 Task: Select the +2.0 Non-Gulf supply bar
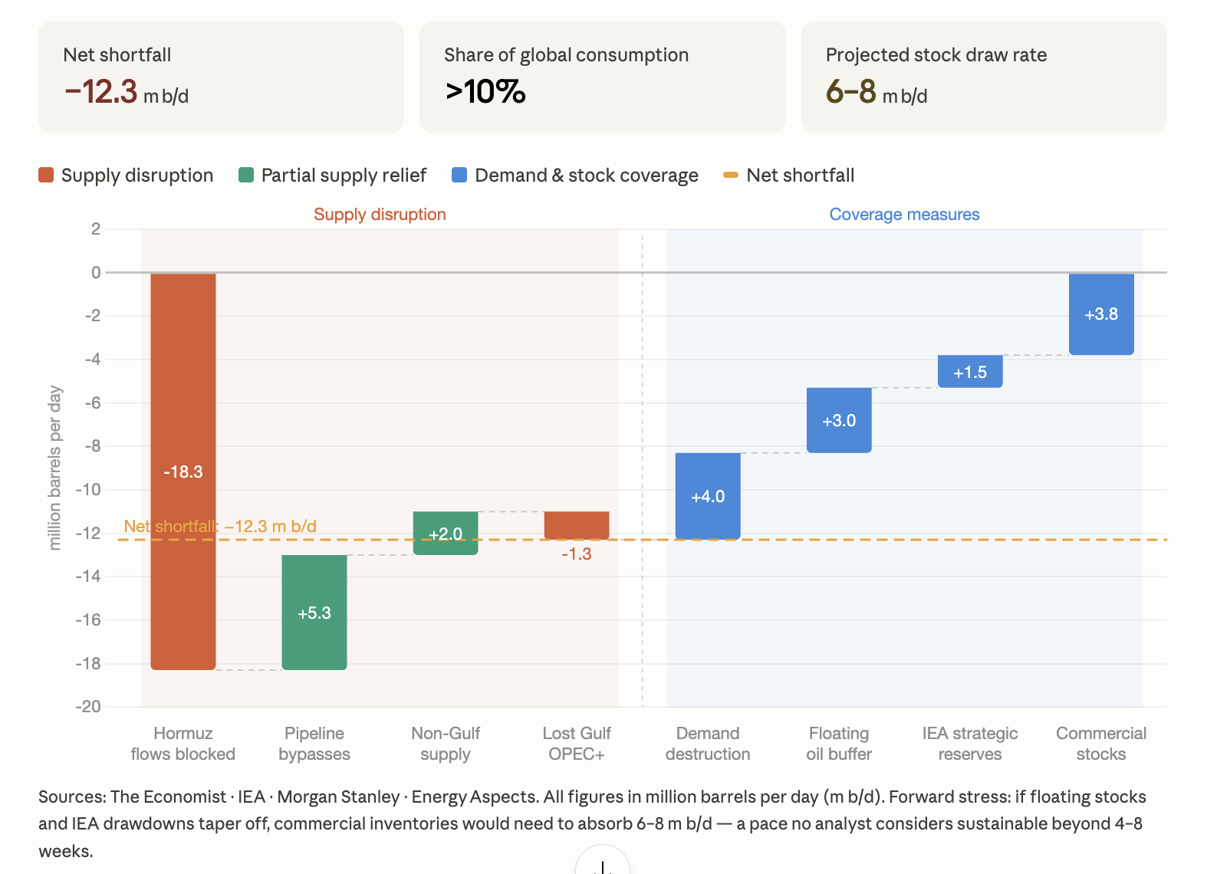click(x=446, y=533)
